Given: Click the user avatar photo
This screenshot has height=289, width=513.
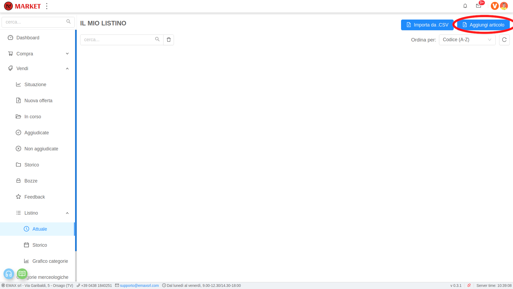Looking at the screenshot, I should tap(504, 6).
